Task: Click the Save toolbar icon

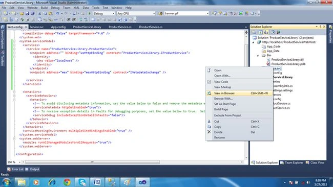Action: coord(27,13)
